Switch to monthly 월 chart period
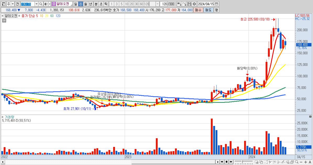 pyautogui.click(x=85, y=4)
